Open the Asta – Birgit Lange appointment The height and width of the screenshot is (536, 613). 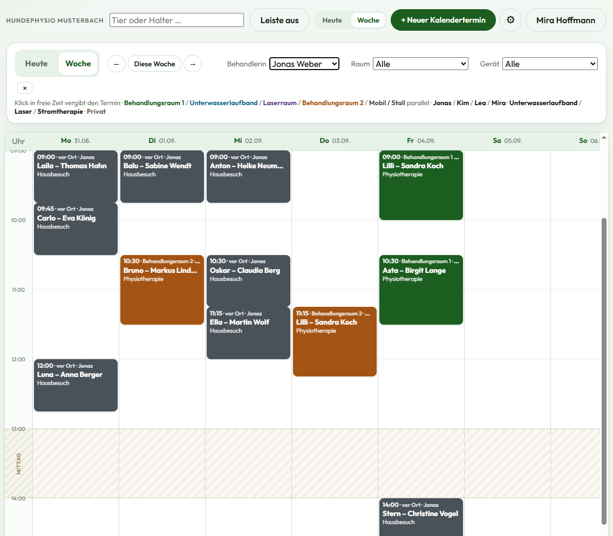(421, 290)
